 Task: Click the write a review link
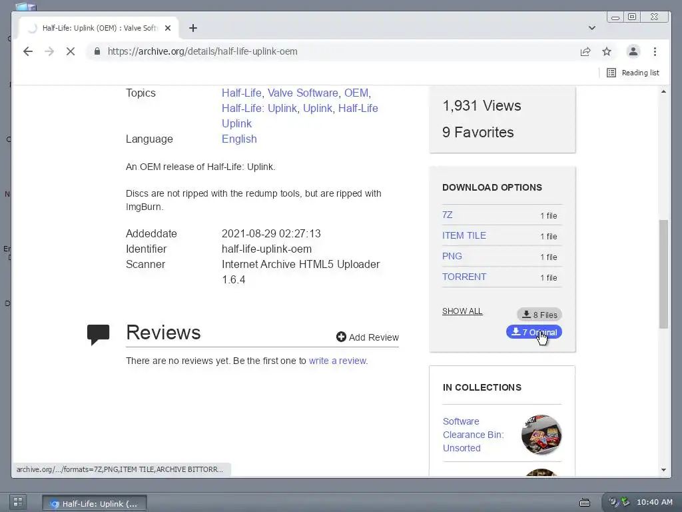pos(338,361)
